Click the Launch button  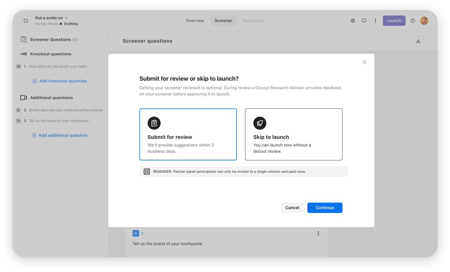pos(394,20)
